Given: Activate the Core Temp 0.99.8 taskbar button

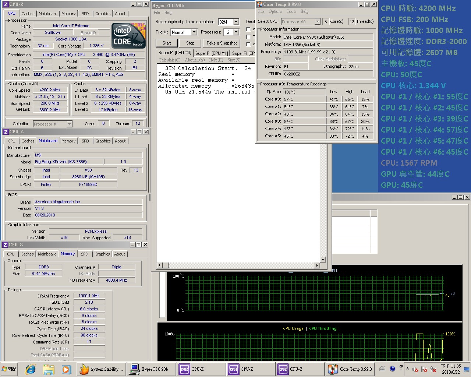Looking at the screenshot, I should tap(350, 369).
